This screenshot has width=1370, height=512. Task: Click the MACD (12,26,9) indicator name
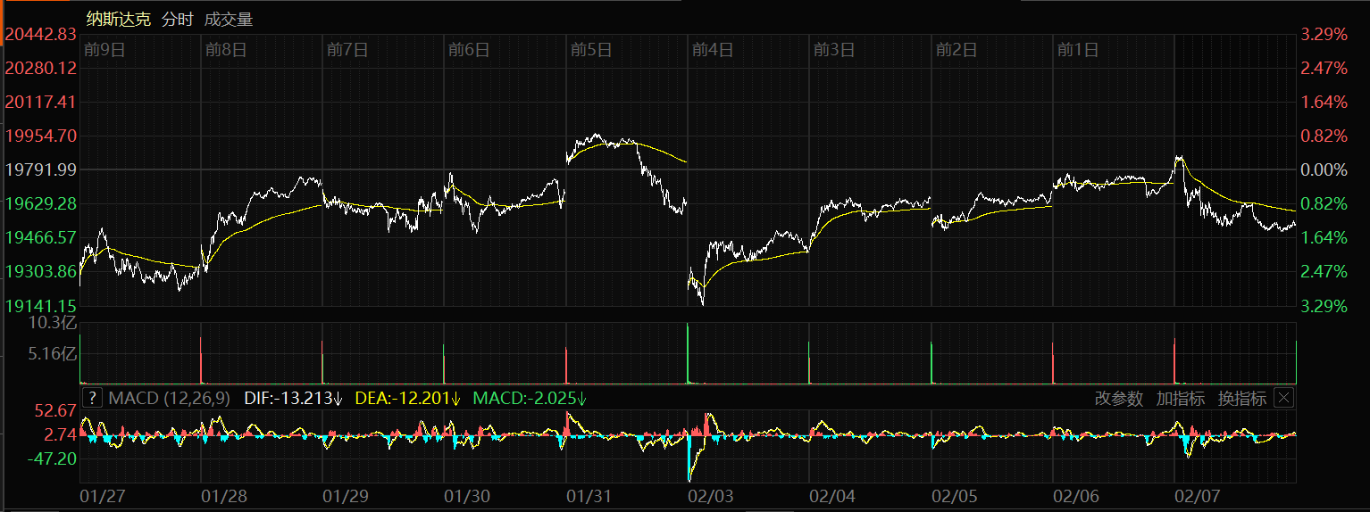coord(169,398)
